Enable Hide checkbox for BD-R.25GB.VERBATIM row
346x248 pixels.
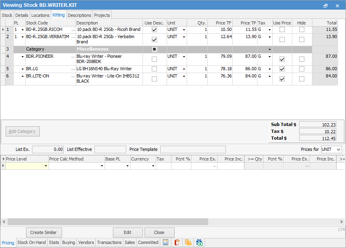[302, 39]
